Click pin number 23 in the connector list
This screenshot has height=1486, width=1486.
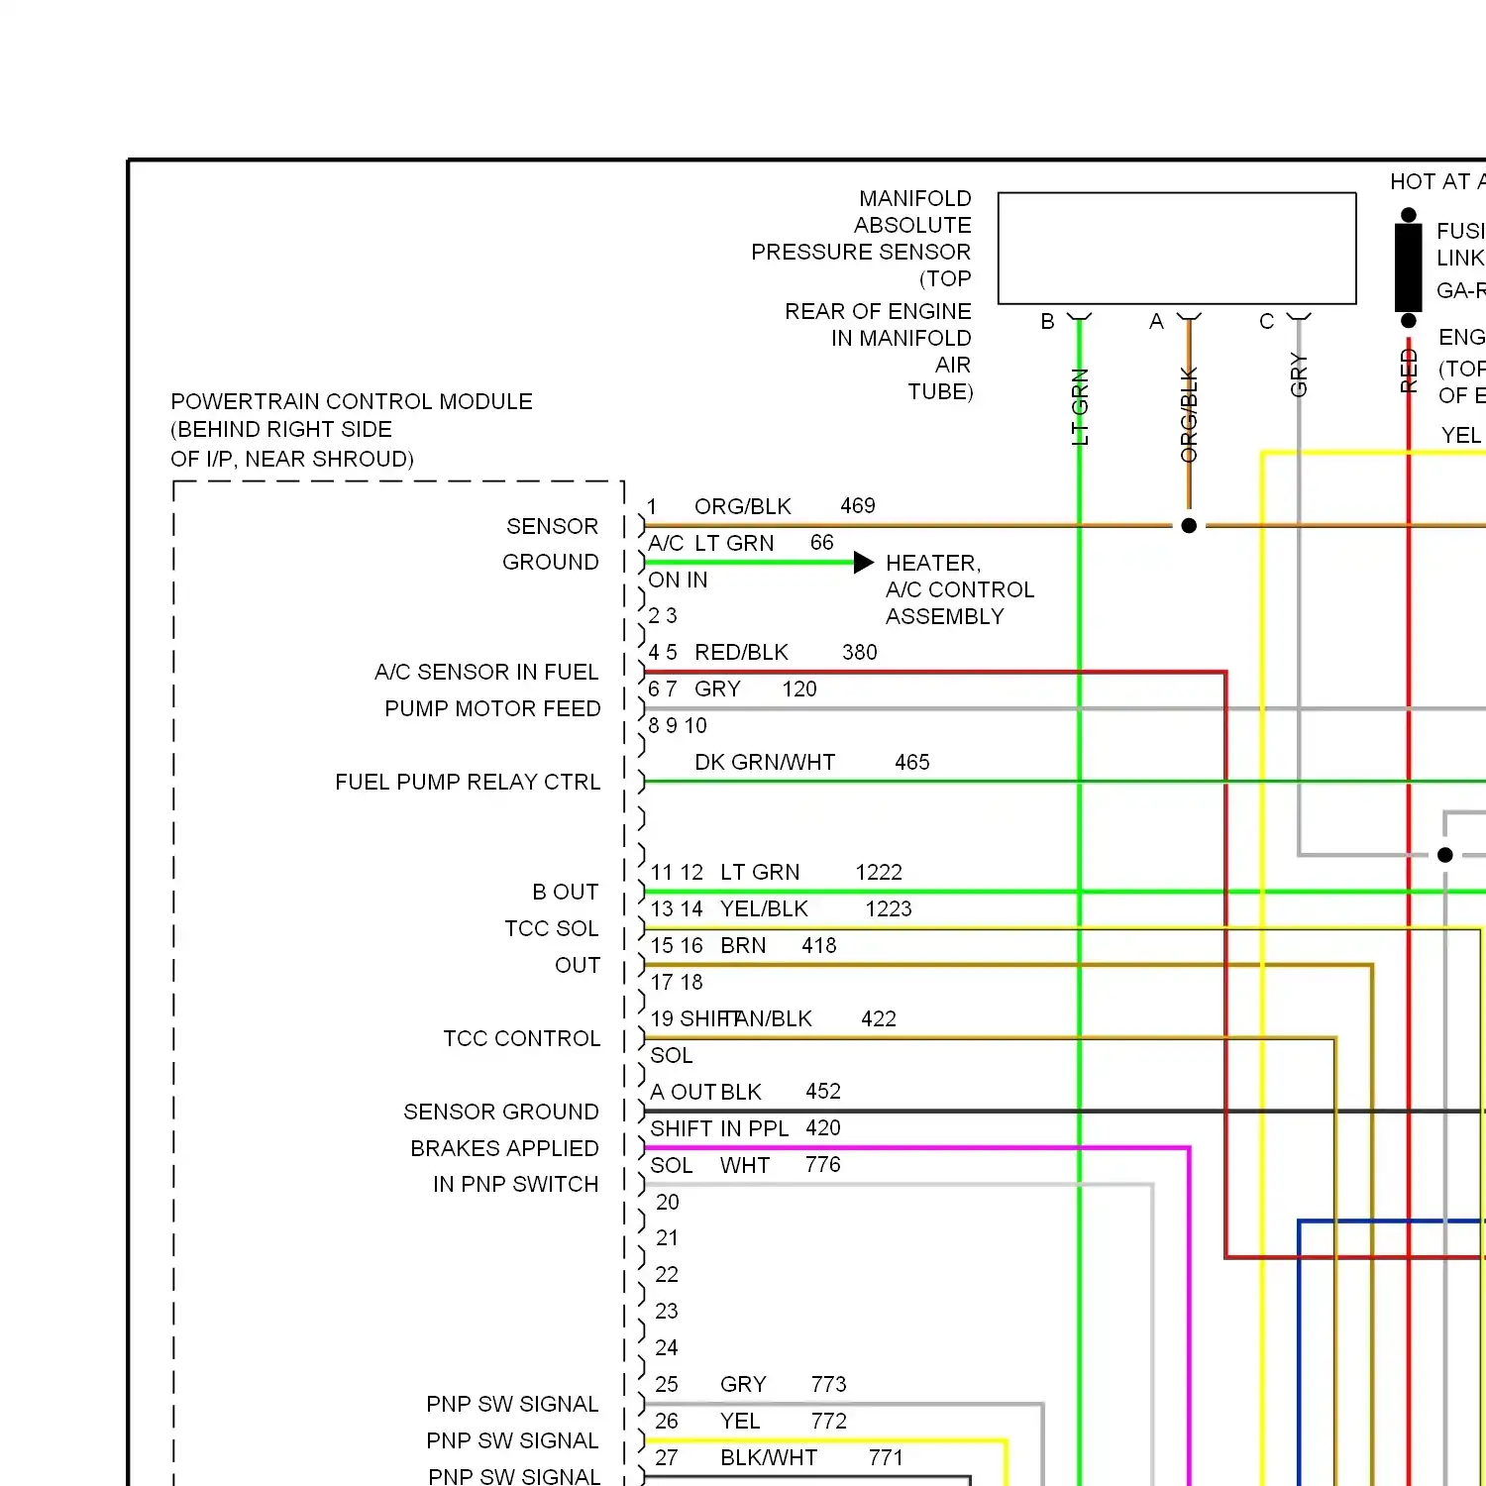click(x=667, y=1311)
